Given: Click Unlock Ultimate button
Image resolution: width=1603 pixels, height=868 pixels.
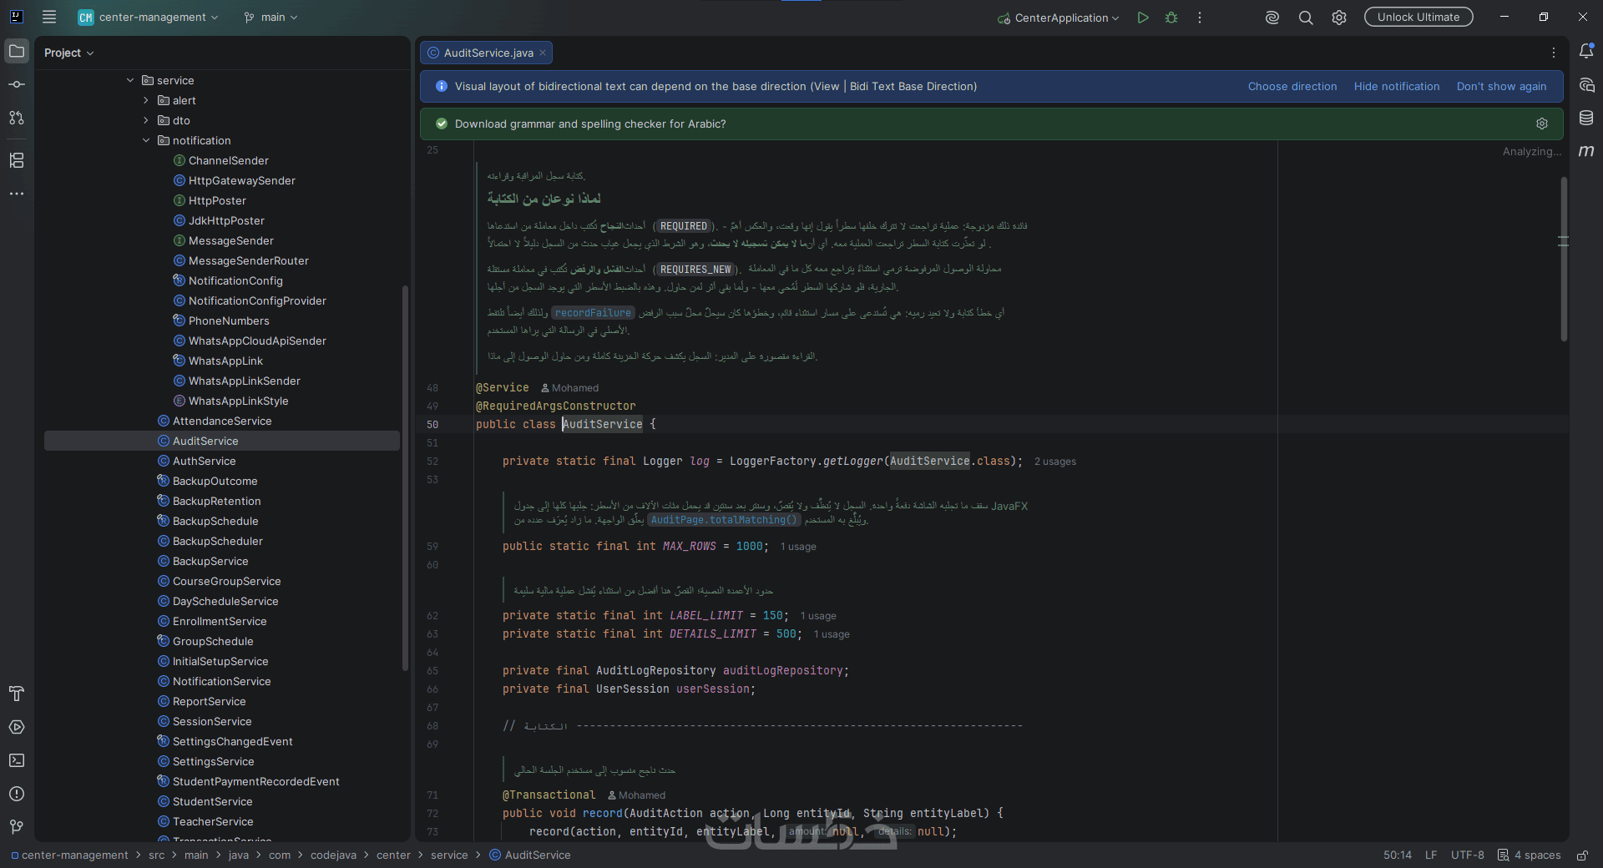Looking at the screenshot, I should click(x=1418, y=17).
